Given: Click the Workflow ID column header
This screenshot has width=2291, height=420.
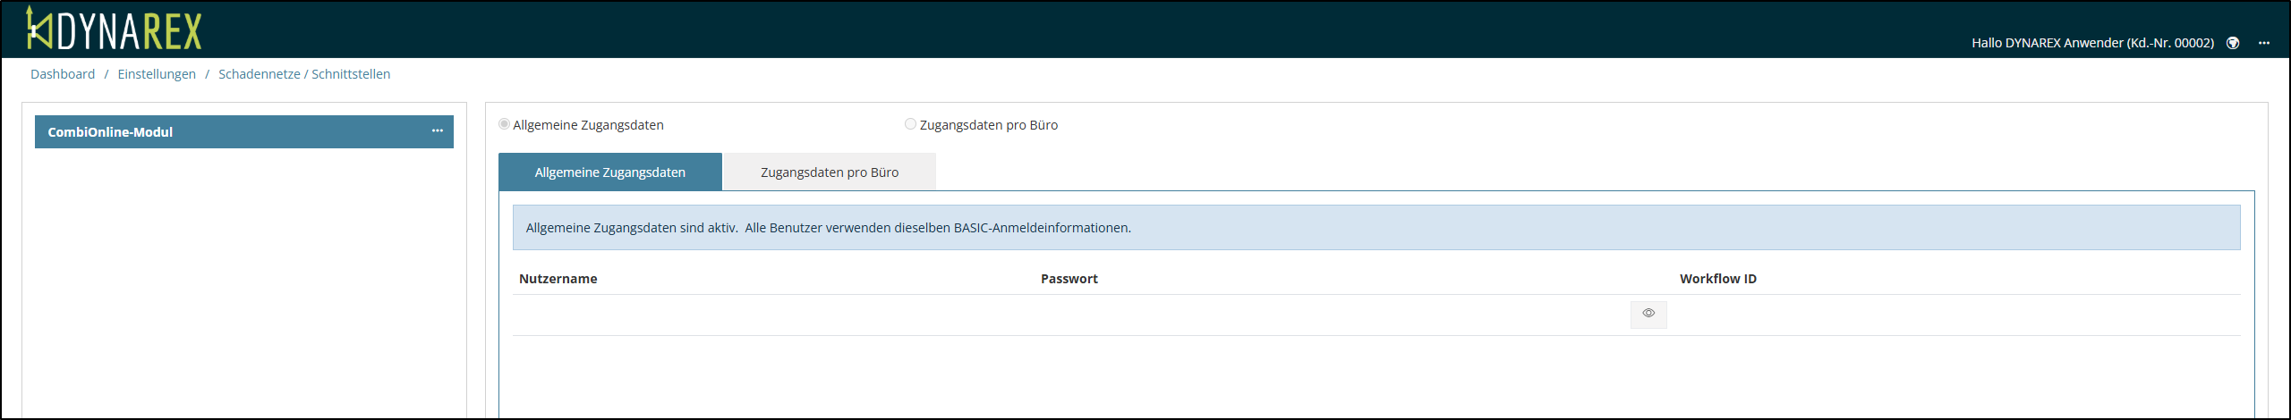Looking at the screenshot, I should 1717,279.
